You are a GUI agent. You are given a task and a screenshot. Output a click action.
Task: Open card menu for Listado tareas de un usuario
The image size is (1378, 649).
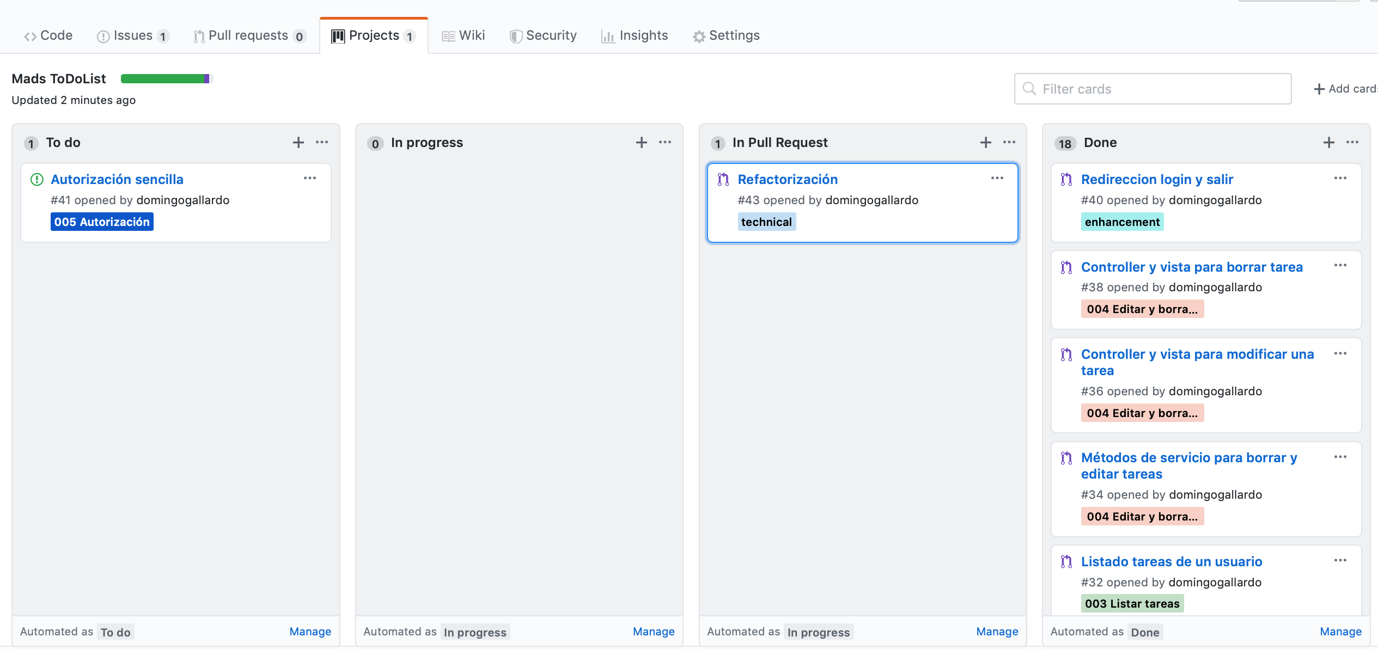[x=1340, y=561]
